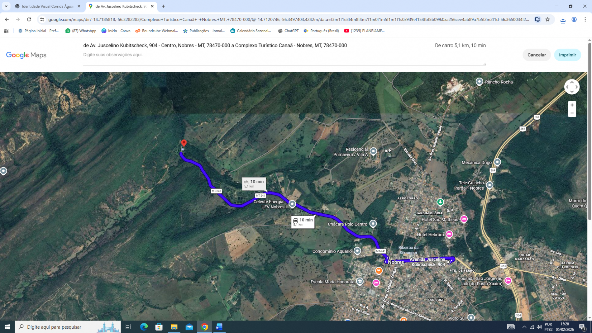This screenshot has height=333, width=592.
Task: Click the Imprimir button
Action: pyautogui.click(x=567, y=55)
